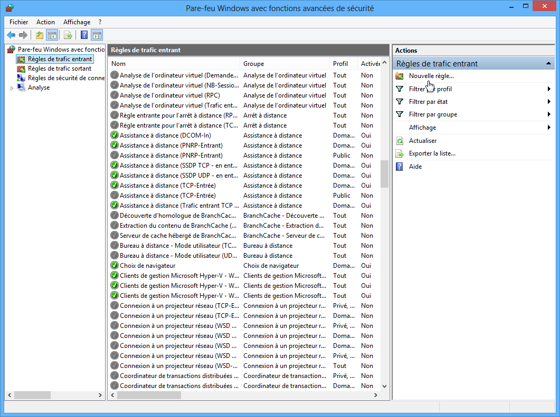The image size is (560, 417).
Task: Click the Règles de trafic sortant tree icon
Action: 21,69
